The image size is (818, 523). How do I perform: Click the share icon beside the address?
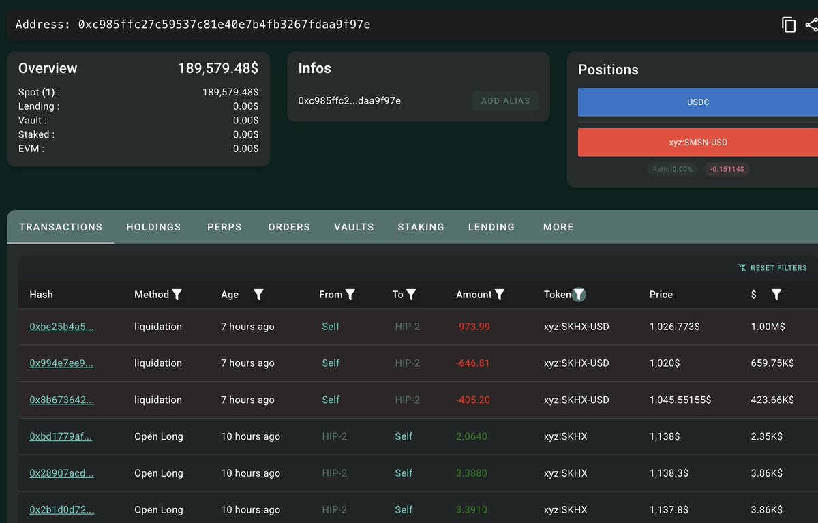pyautogui.click(x=811, y=25)
